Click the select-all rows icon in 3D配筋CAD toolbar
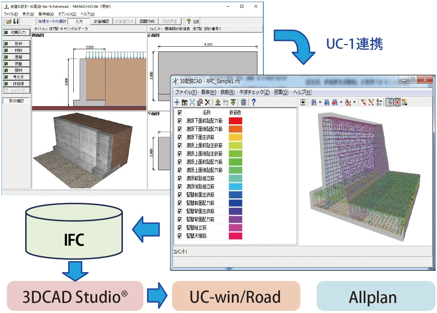The height and width of the screenshot is (313, 437). [192, 102]
